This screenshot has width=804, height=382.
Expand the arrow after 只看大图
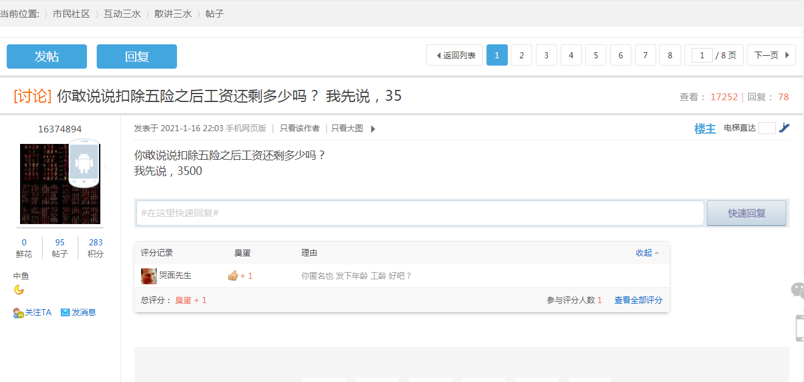[x=373, y=129]
